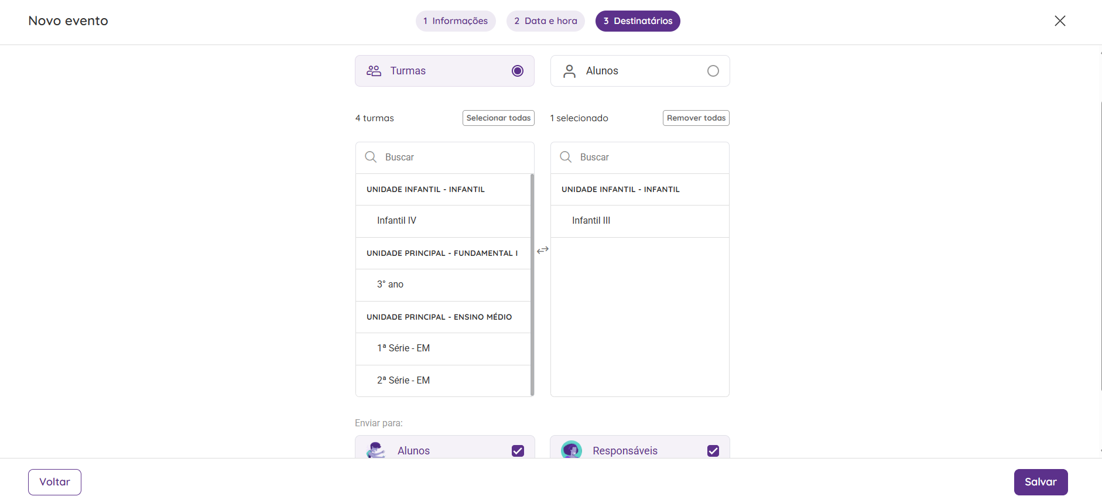Viewport: 1102px width, 503px height.
Task: Click the Selecionar todas button
Action: [498, 118]
